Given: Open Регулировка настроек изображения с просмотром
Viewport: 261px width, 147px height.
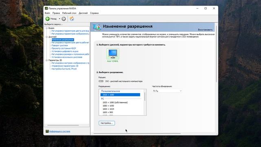Looking at the screenshot, I should click(x=70, y=63).
